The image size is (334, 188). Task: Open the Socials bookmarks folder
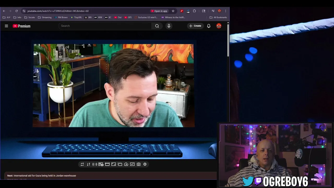(x=29, y=17)
